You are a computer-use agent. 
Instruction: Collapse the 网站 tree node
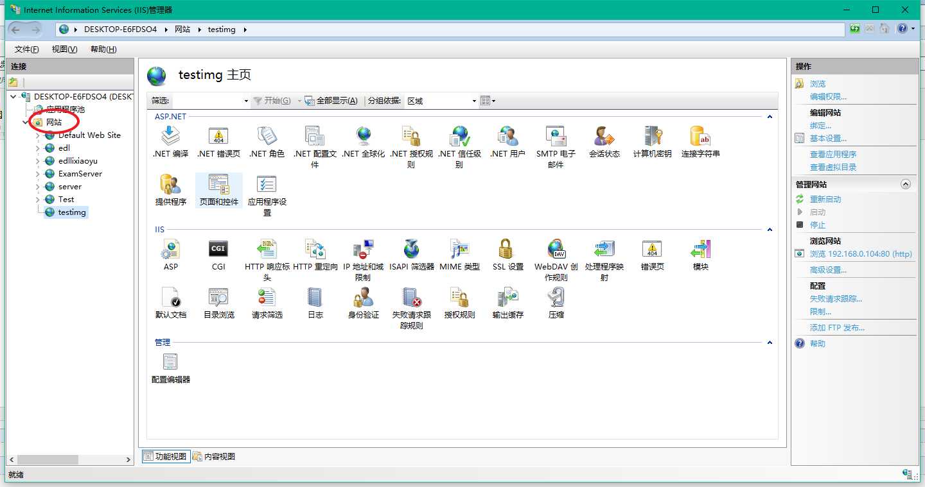tap(26, 122)
